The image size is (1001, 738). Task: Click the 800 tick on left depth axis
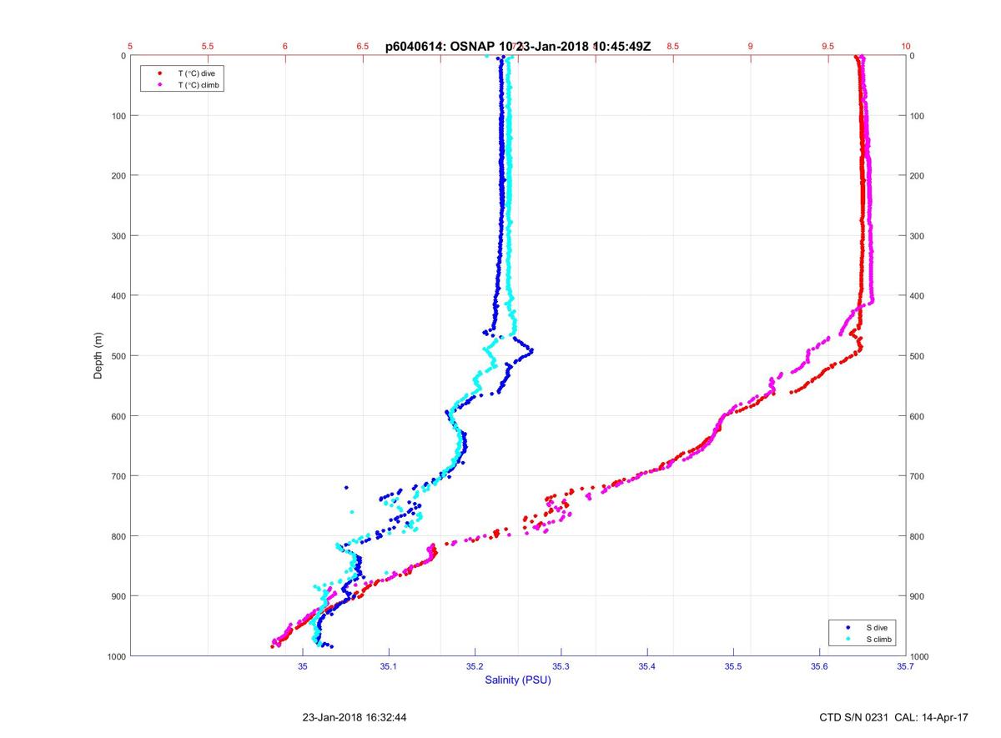click(x=118, y=536)
